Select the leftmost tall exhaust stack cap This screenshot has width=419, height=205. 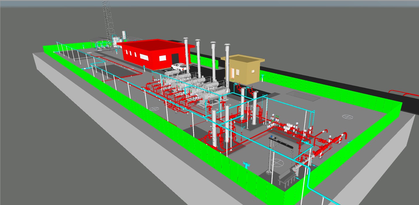click(x=186, y=39)
